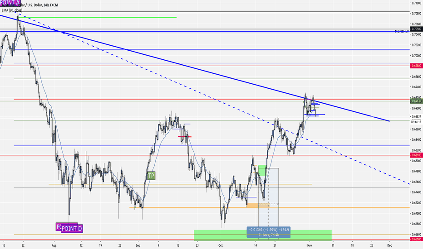Image resolution: width=423 pixels, height=249 pixels.
Task: Select the red 0.66500 price tag
Action: 417,239
